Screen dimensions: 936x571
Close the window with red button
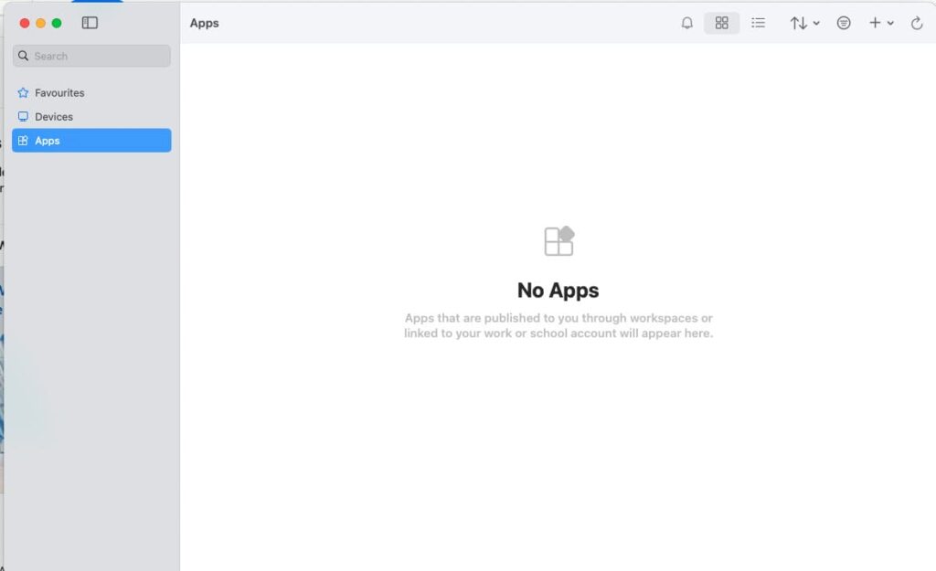coord(25,23)
